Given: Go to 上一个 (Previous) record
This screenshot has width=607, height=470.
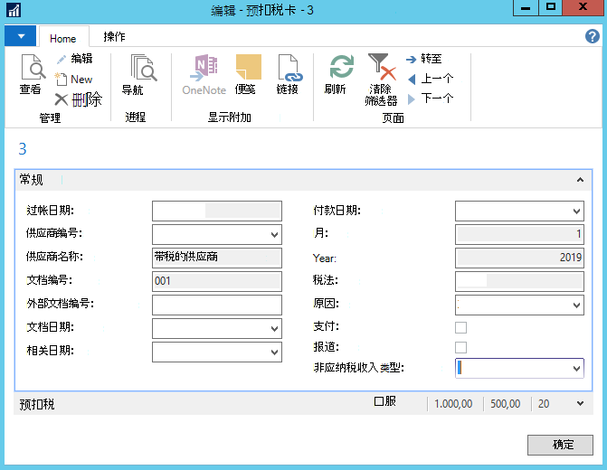Looking at the screenshot, I should coord(430,79).
